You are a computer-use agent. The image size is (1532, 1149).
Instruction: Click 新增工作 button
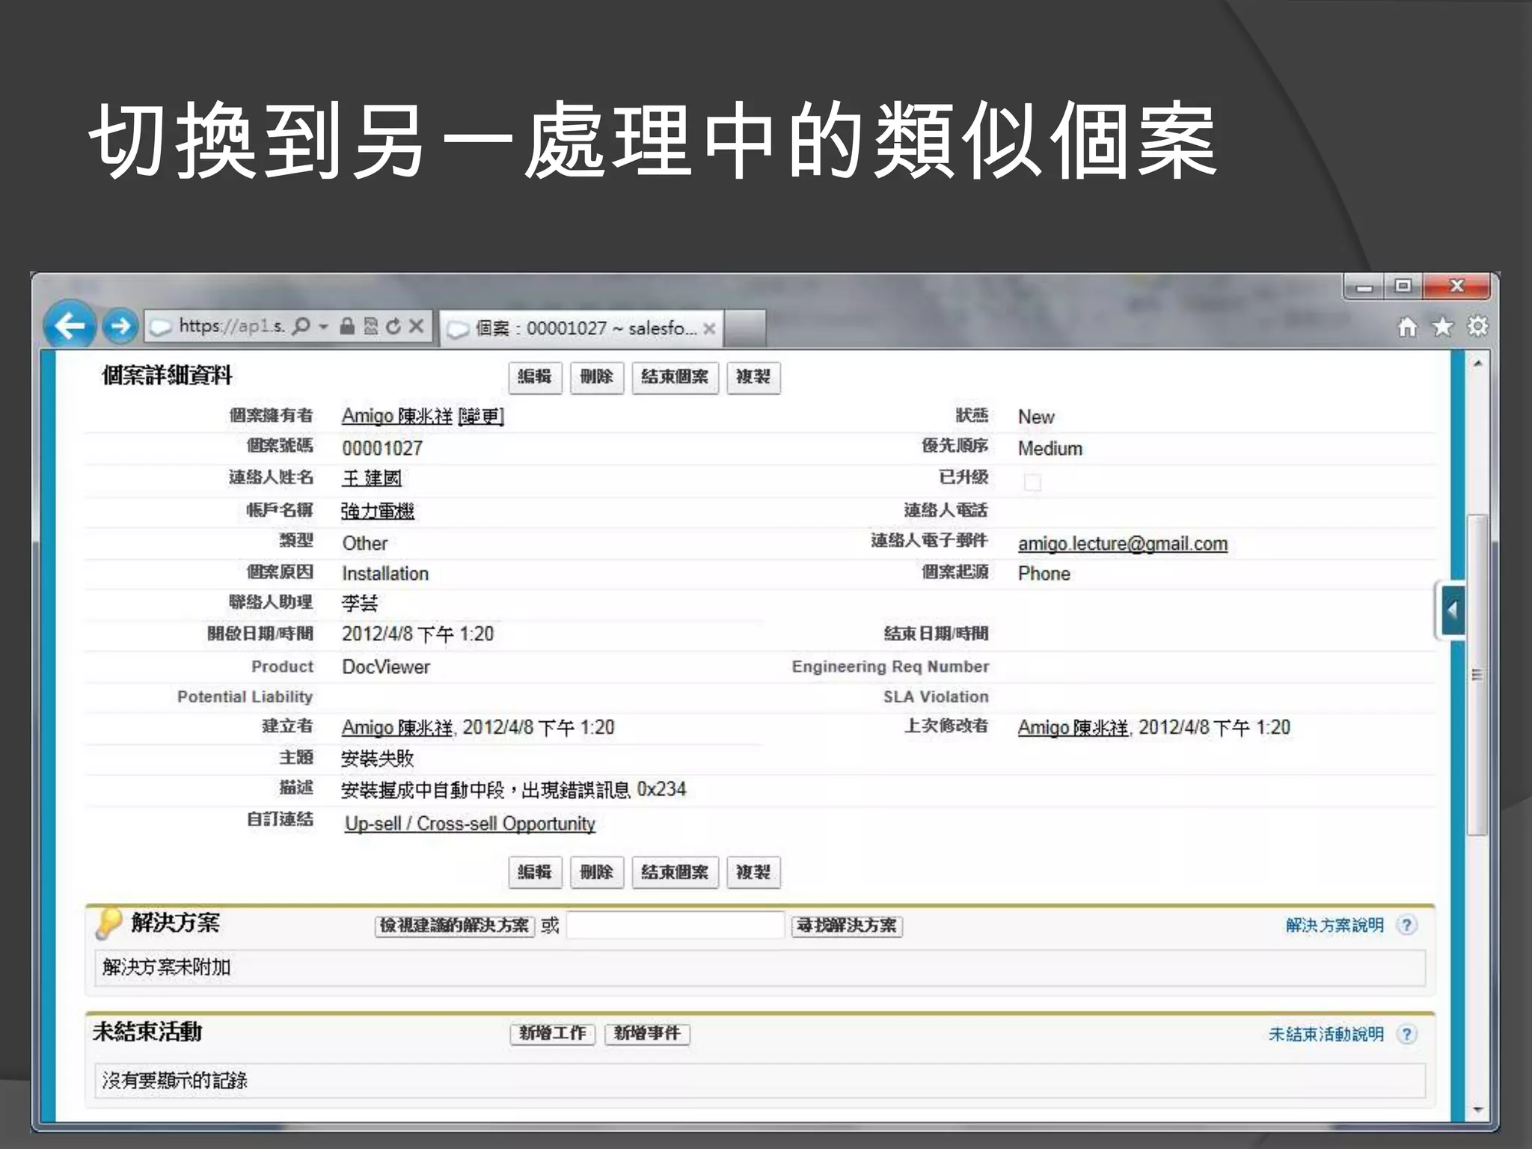553,1034
